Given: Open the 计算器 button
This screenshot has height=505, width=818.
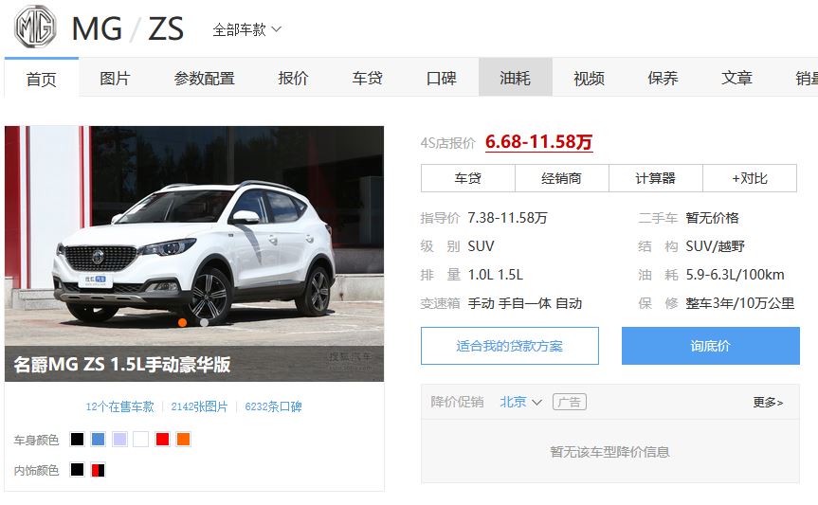Looking at the screenshot, I should [x=656, y=178].
